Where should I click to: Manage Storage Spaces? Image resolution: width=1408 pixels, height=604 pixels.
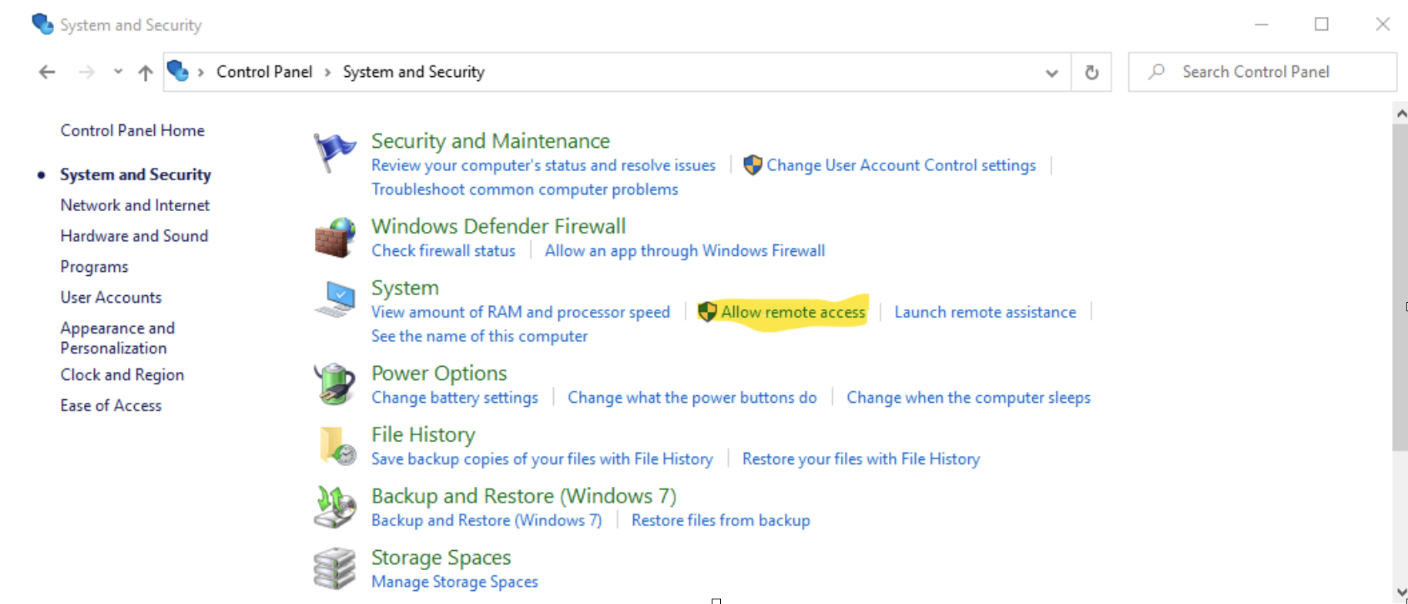pos(454,582)
